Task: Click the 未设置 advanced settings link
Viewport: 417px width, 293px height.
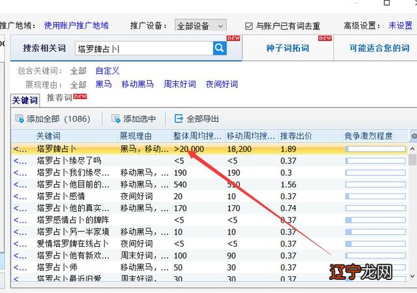Action: click(400, 25)
